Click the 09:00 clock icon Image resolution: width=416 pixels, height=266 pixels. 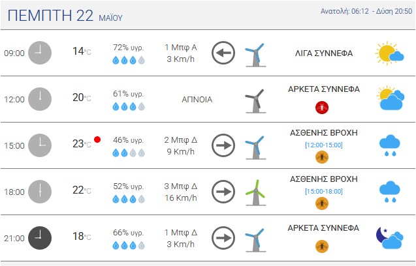40,53
